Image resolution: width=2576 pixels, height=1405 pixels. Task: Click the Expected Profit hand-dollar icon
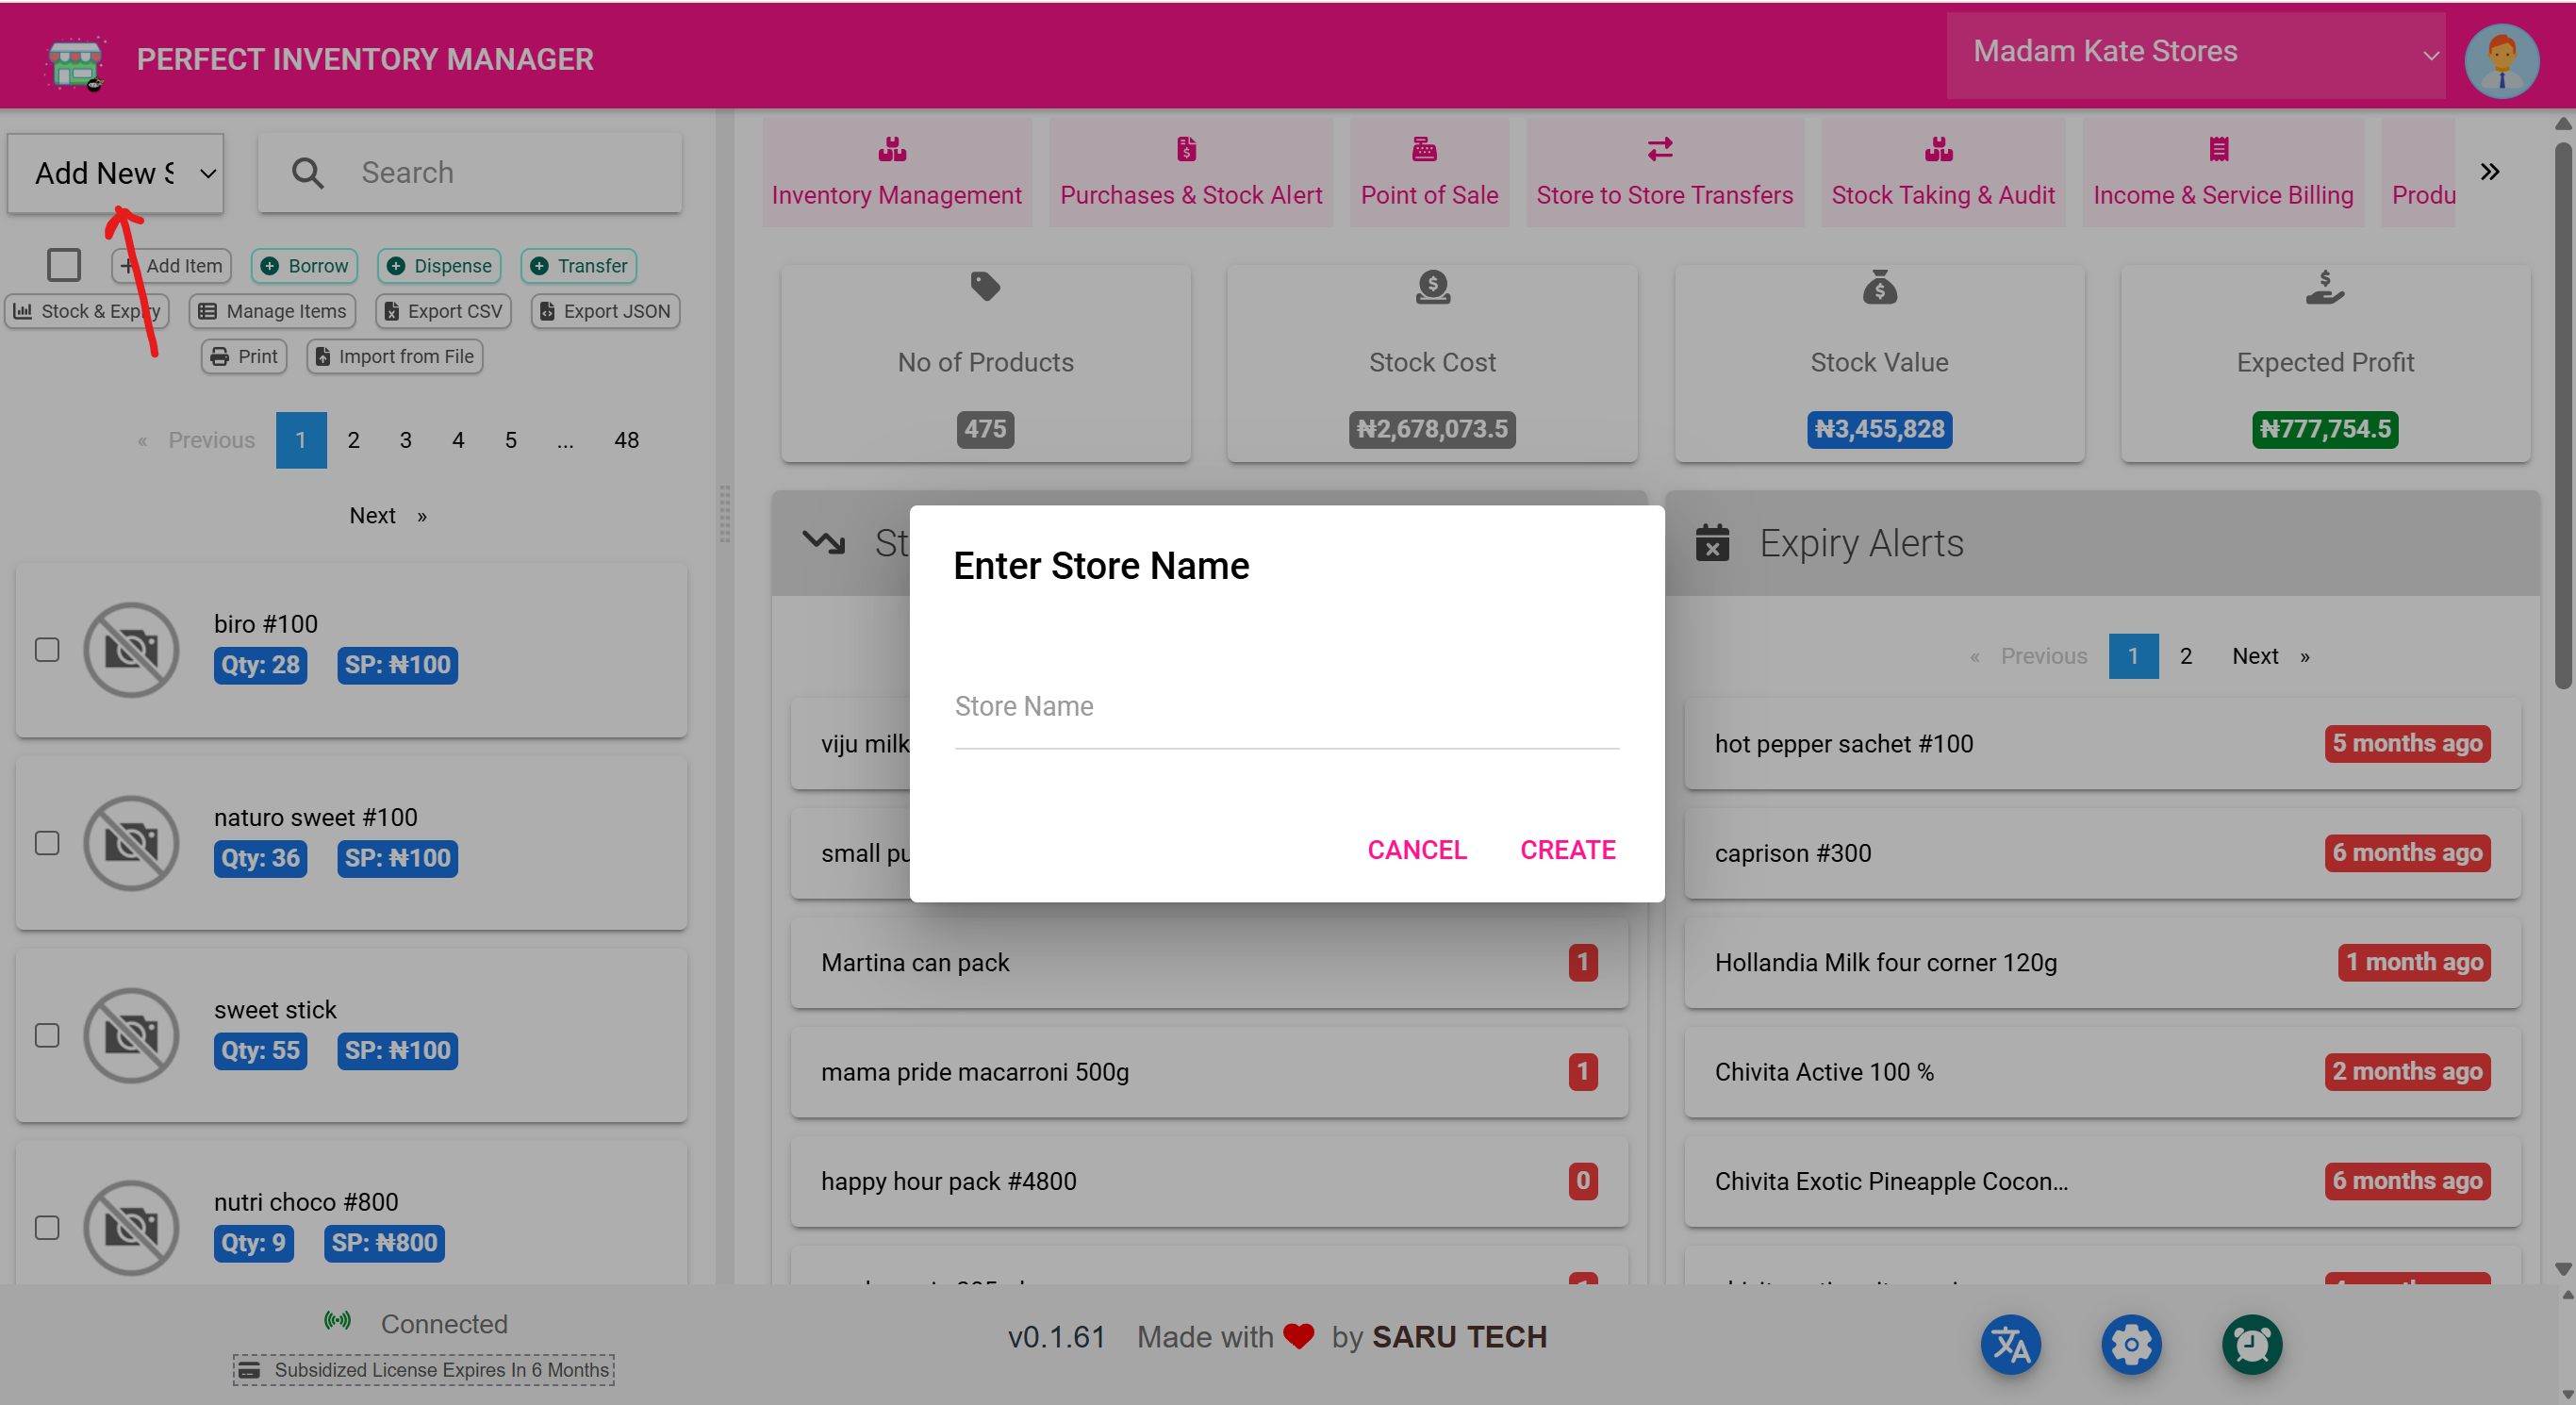2325,287
